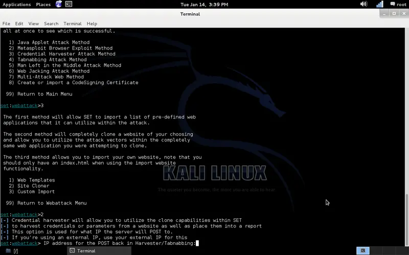Screen dimensions: 409x255
Task: Click the second workspace in the switcher
Action: click(376, 250)
